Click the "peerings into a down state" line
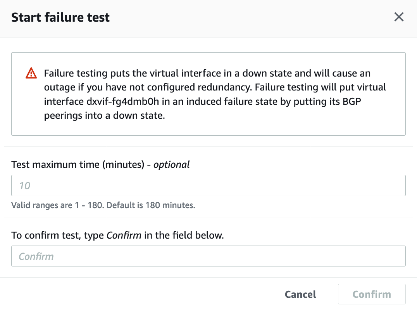 105,116
